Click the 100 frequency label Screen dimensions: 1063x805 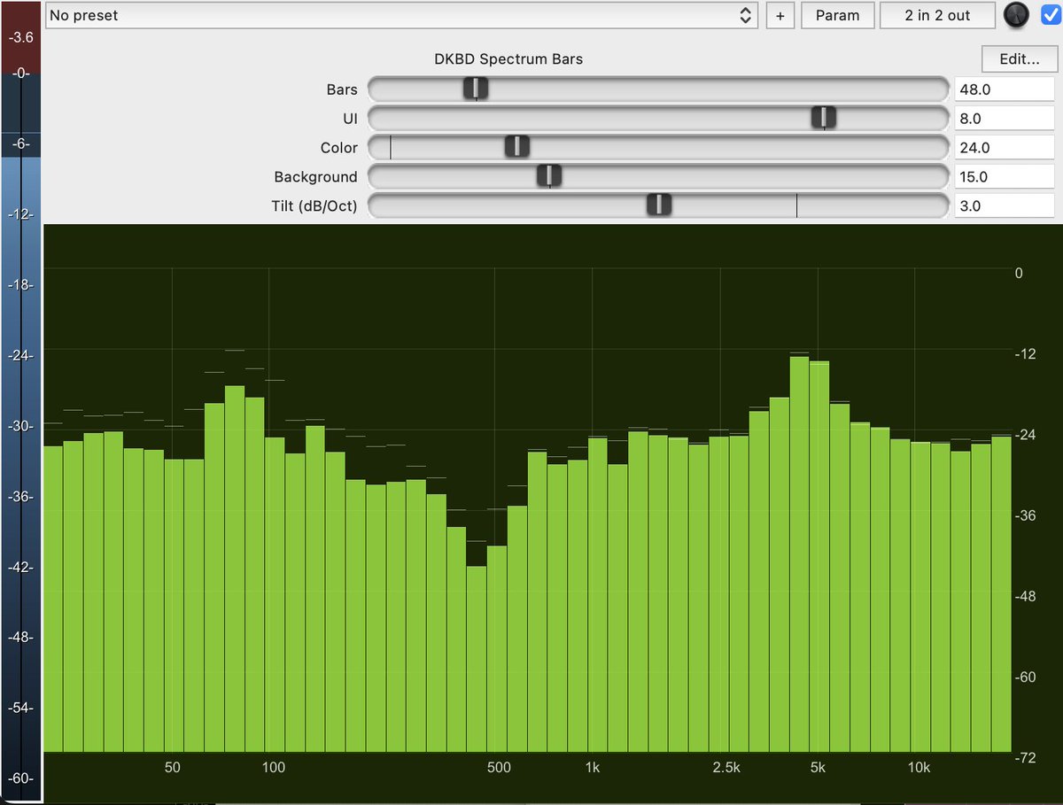click(x=274, y=767)
